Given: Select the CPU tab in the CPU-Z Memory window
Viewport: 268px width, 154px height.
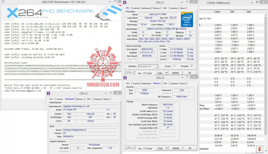Looking at the screenshot, I should [128, 83].
